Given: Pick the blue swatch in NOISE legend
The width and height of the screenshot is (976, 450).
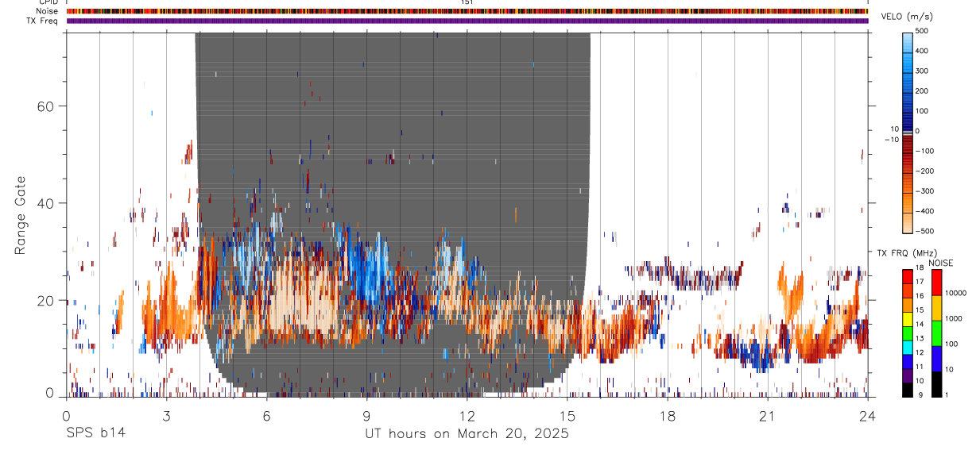Looking at the screenshot, I should (x=937, y=359).
